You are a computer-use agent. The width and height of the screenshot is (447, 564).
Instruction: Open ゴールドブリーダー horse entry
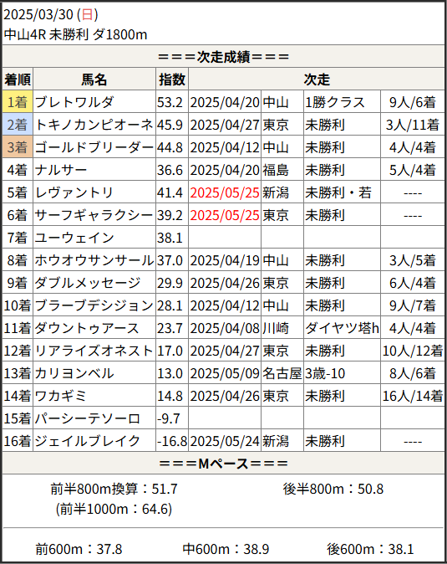pos(94,147)
